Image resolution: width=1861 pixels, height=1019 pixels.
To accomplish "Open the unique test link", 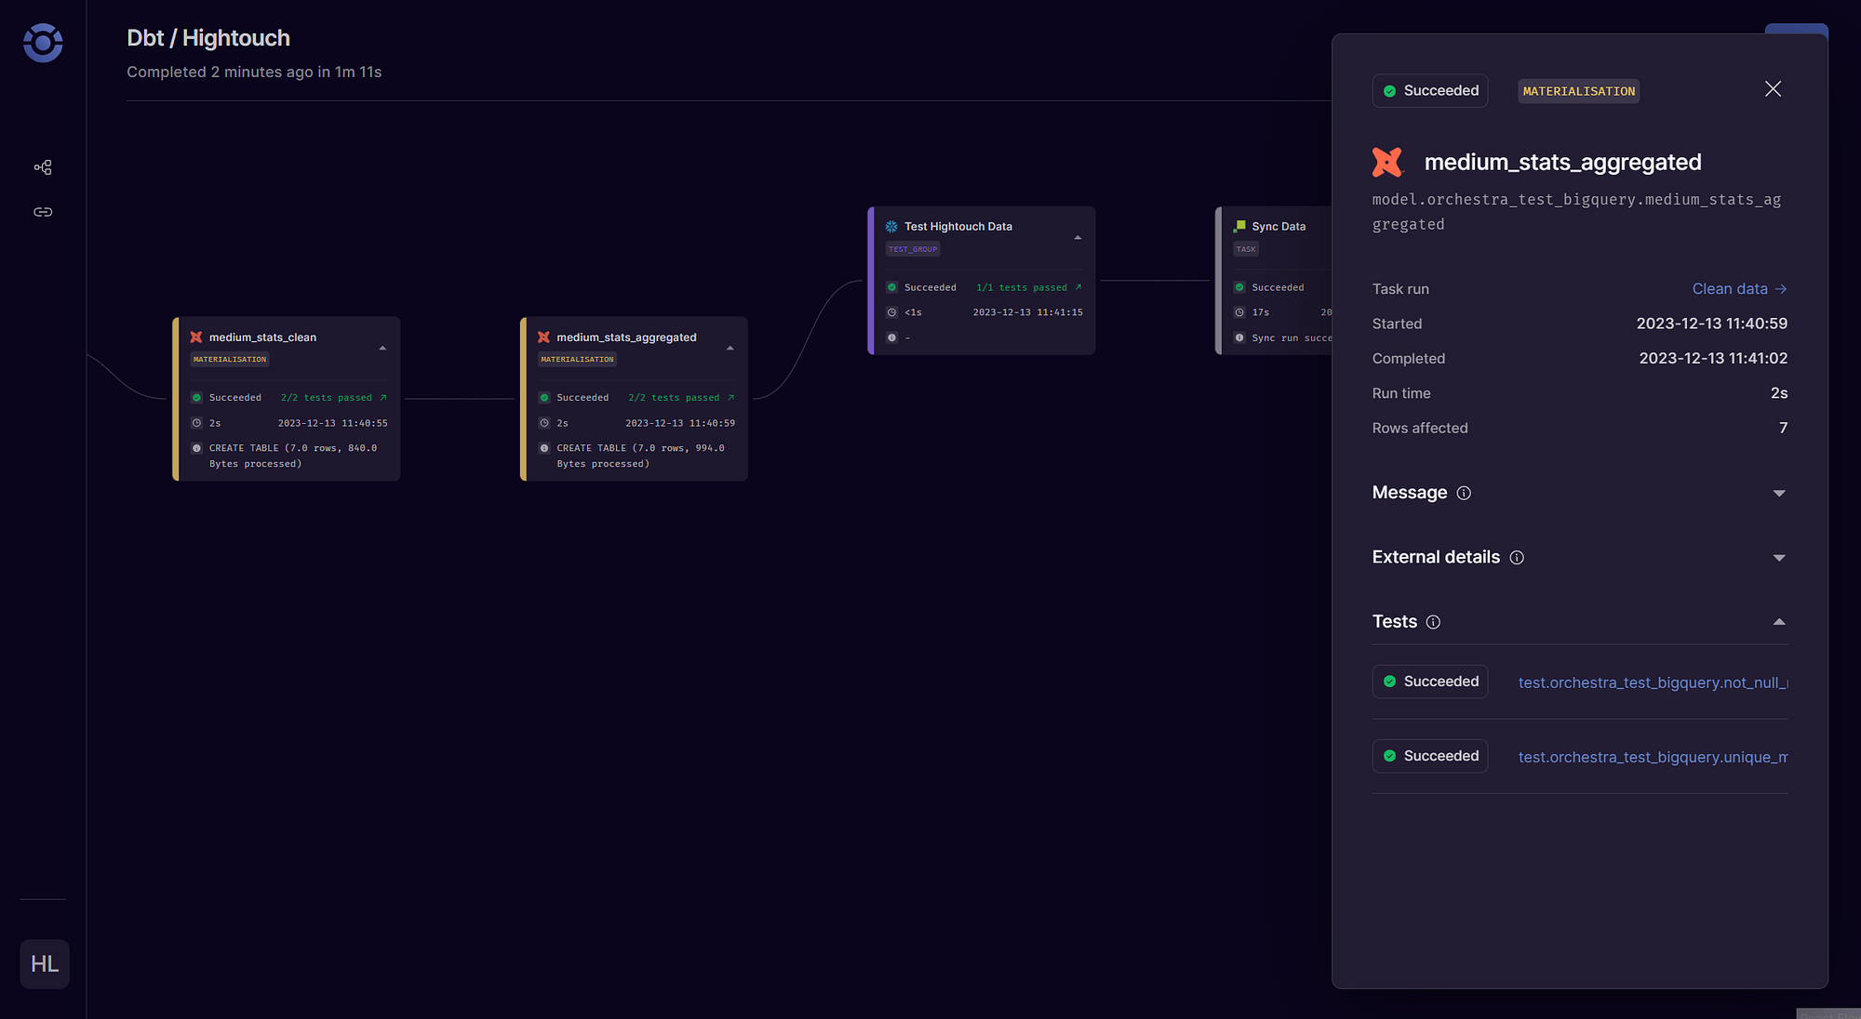I will coord(1653,757).
